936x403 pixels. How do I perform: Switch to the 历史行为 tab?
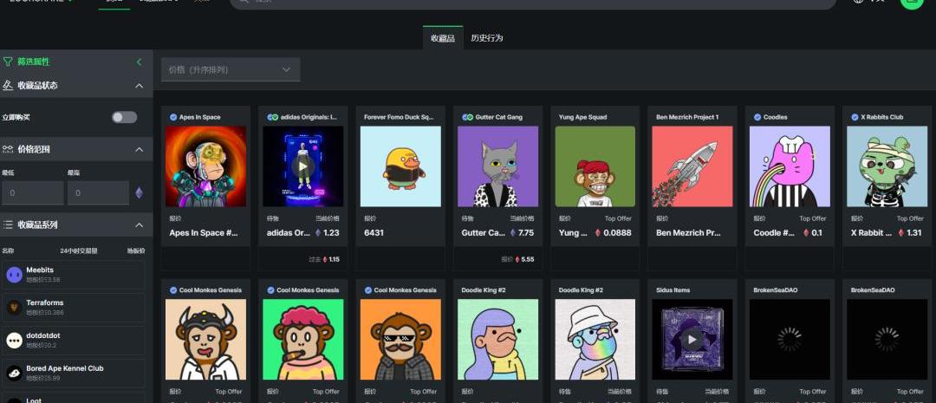click(487, 38)
